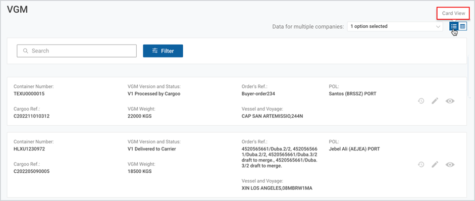View details eye icon for HLXU1230972
This screenshot has height=201, width=475.
pyautogui.click(x=450, y=164)
